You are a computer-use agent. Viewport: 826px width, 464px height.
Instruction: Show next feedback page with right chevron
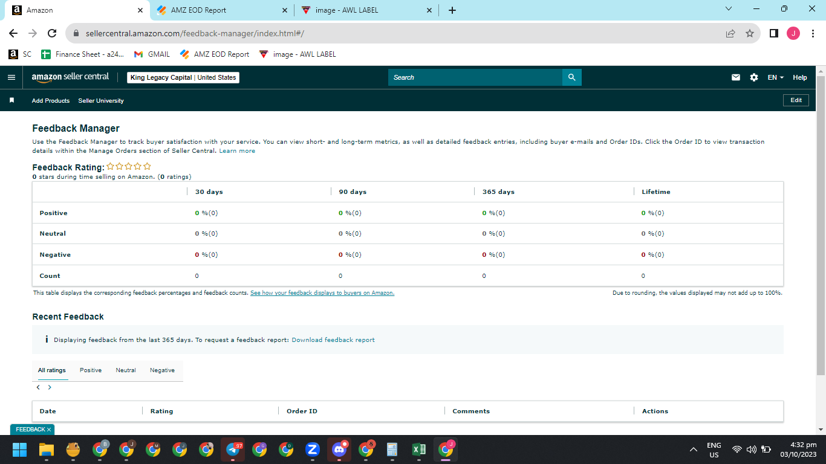coord(50,387)
